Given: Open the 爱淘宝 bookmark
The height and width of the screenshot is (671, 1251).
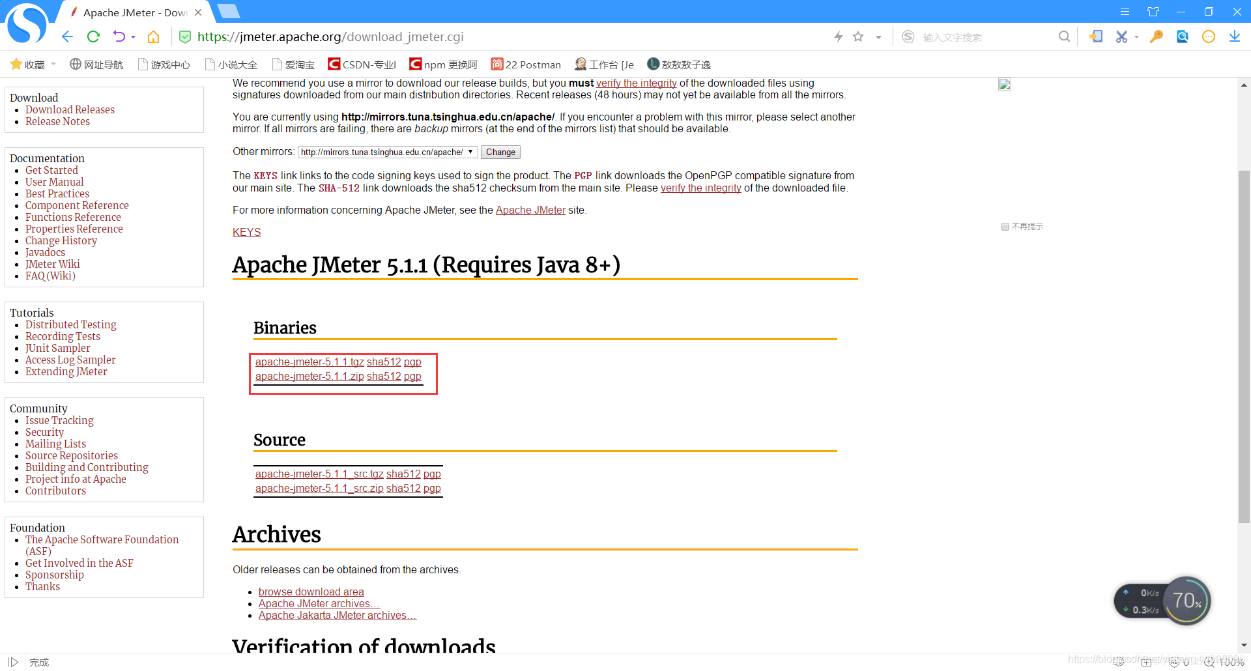Looking at the screenshot, I should (x=293, y=64).
